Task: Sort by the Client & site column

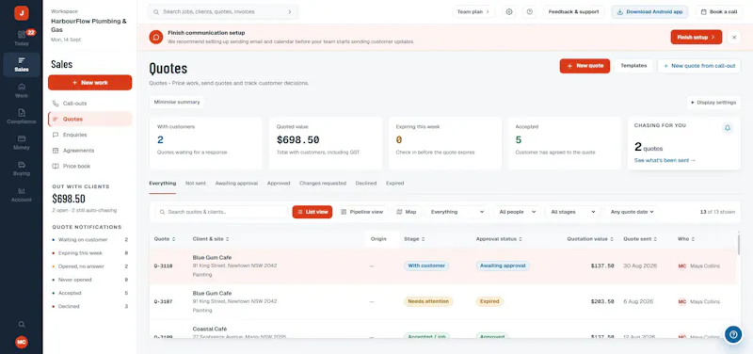Action: pos(211,239)
